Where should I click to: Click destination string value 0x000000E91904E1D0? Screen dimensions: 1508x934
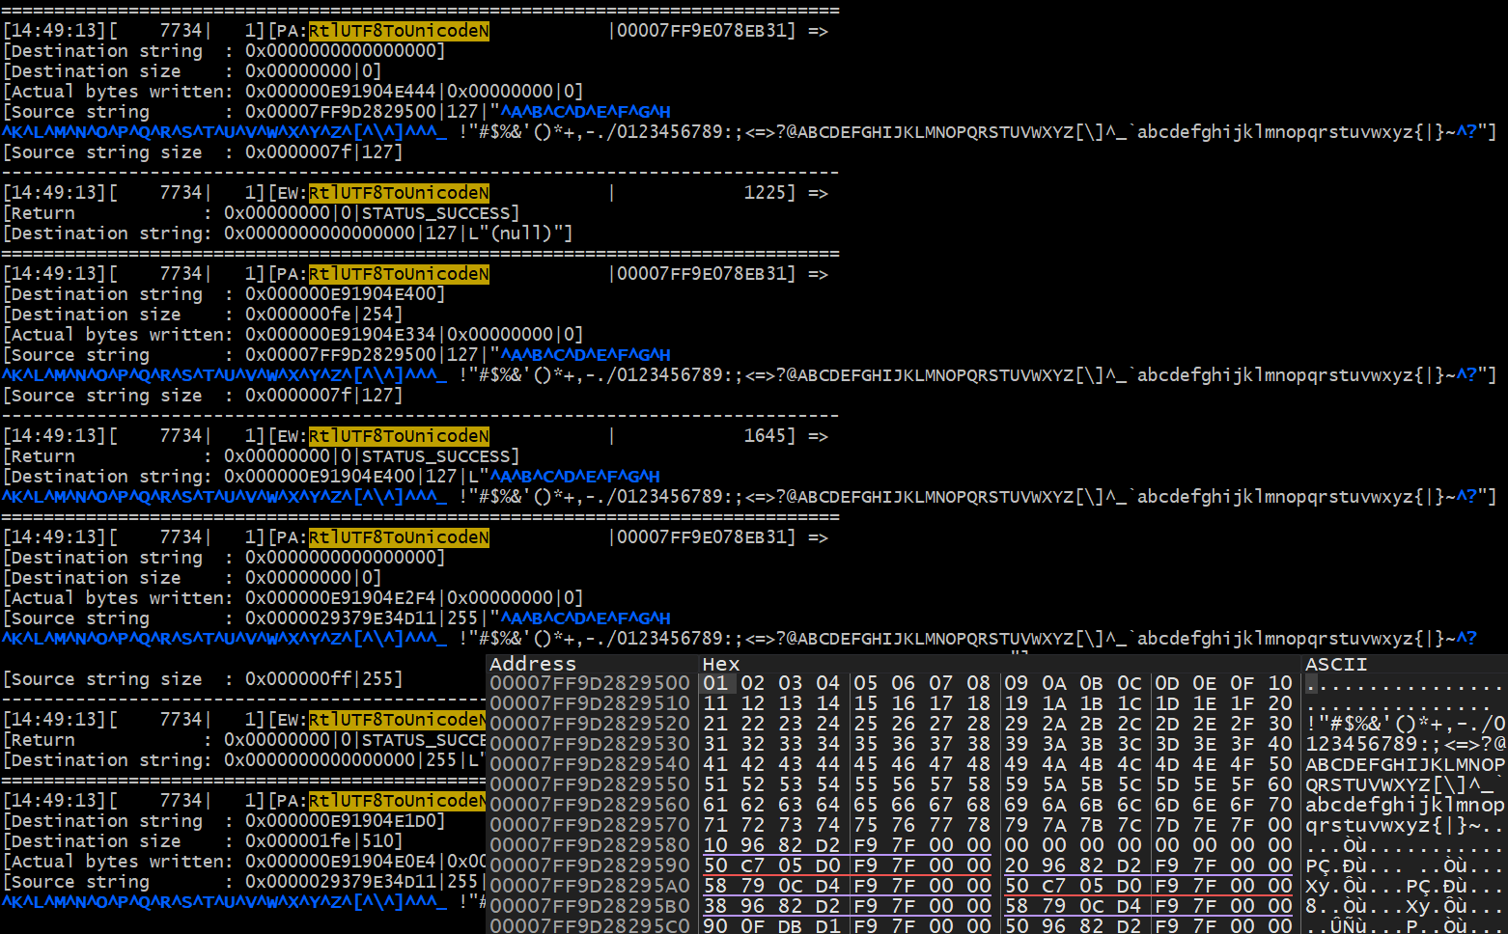(345, 821)
